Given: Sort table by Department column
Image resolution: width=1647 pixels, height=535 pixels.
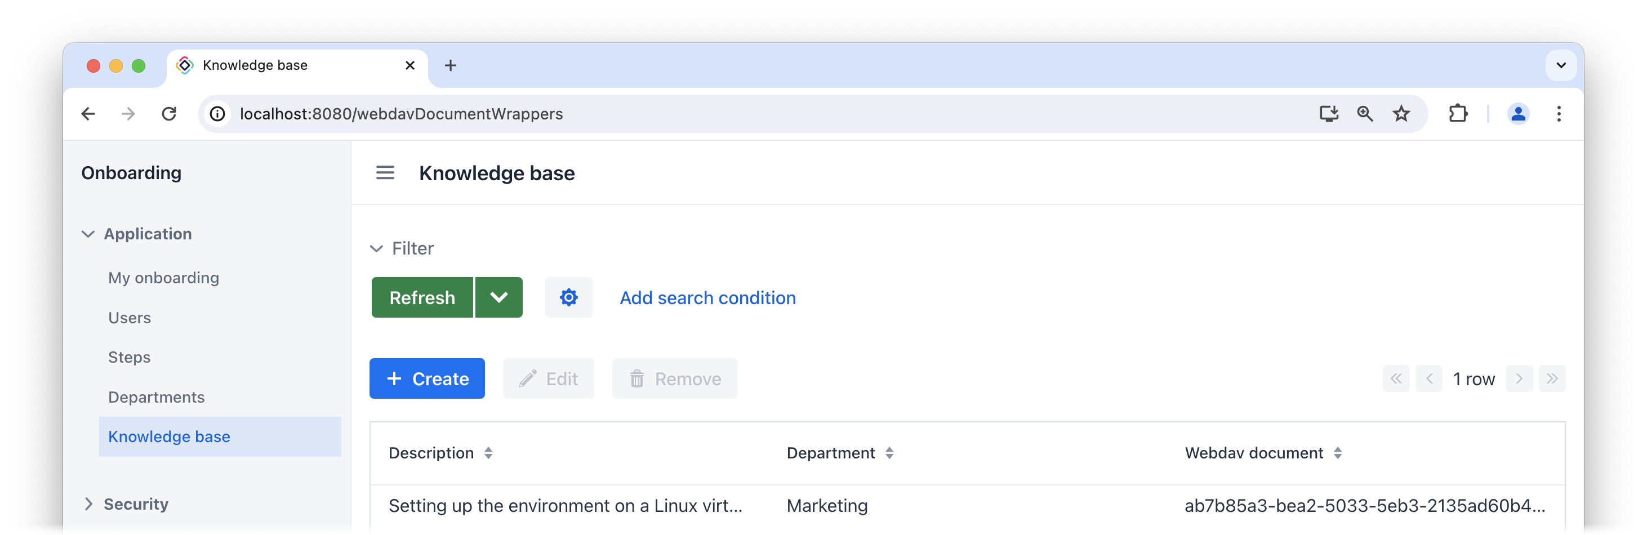Looking at the screenshot, I should 889,453.
